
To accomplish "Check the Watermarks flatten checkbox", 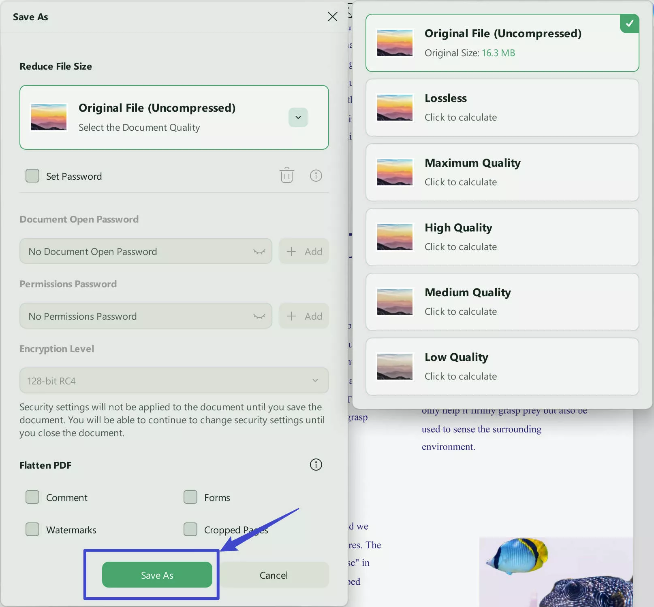I will point(32,530).
